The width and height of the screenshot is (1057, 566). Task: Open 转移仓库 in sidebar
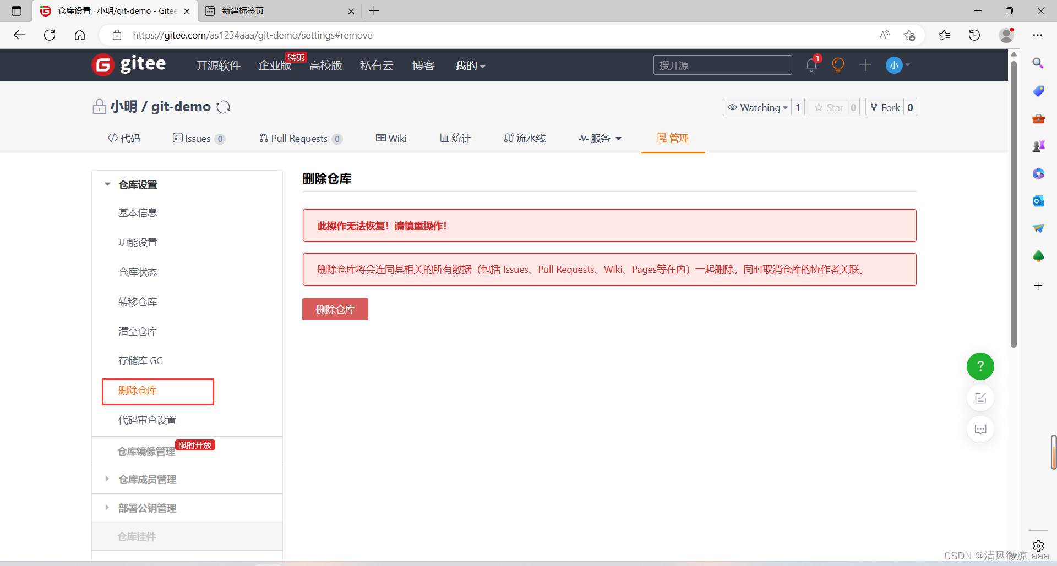(138, 301)
